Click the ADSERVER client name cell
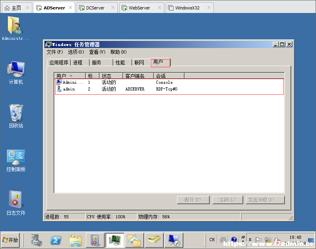316x249 pixels. tap(135, 89)
